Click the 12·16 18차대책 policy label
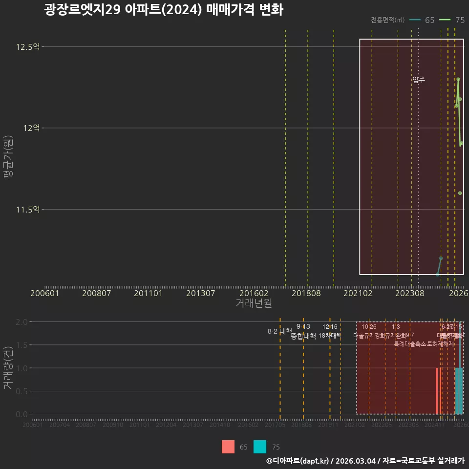 (330, 331)
